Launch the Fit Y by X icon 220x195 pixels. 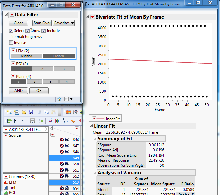pyautogui.click(x=17, y=121)
